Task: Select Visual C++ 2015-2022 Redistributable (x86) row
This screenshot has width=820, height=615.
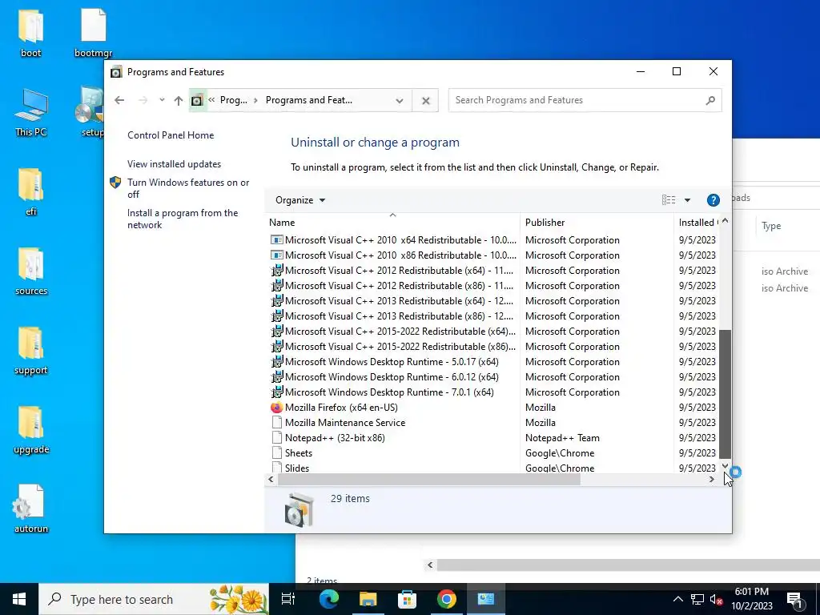Action: (x=392, y=346)
